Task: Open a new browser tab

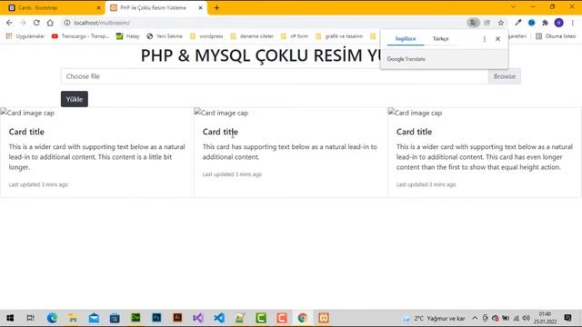Action: click(216, 8)
